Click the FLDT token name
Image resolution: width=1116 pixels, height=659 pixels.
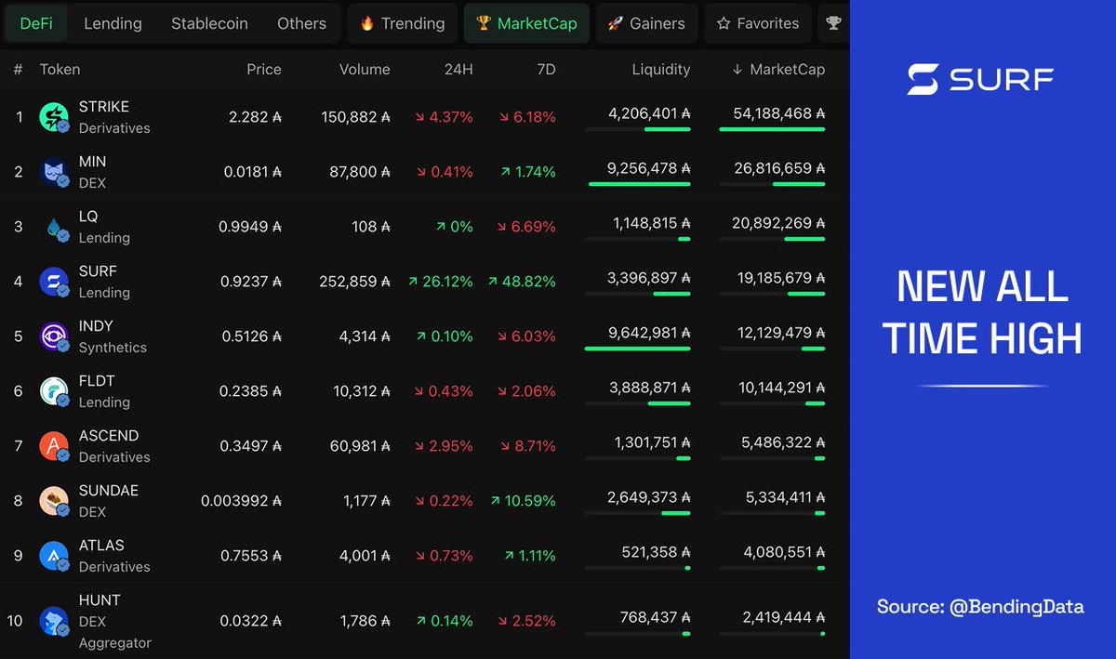coord(97,381)
